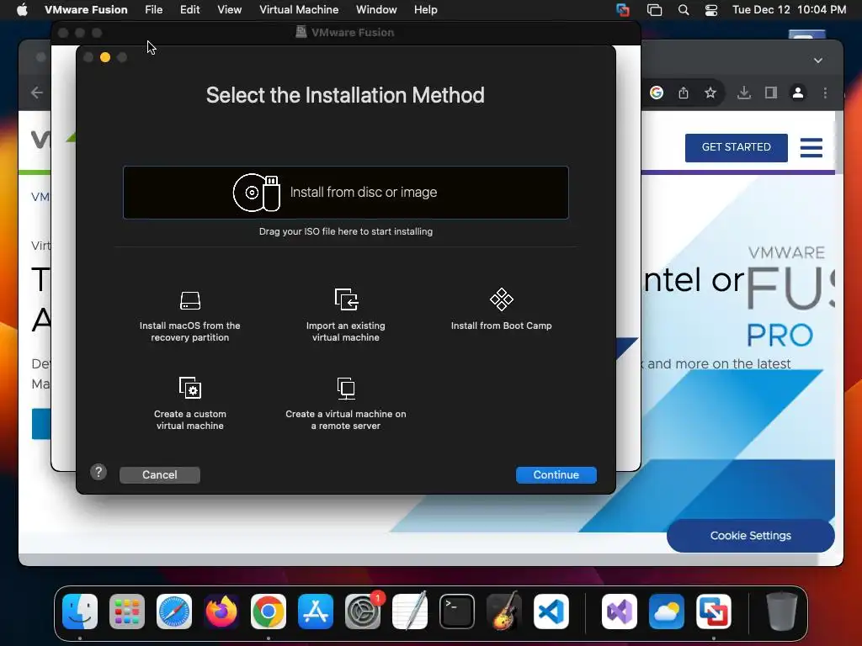Toggle the browser side panel icon
Screen dimensions: 862x646
[771, 93]
